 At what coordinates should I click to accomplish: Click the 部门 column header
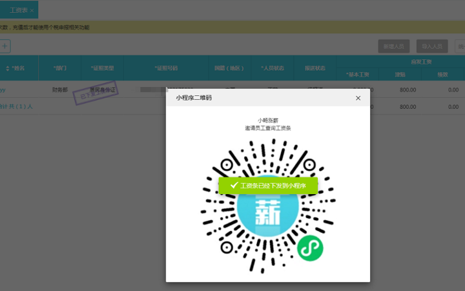(x=60, y=68)
